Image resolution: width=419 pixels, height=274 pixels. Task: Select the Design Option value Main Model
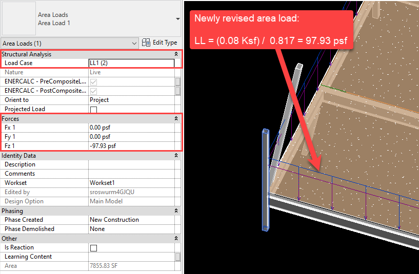coord(131,201)
